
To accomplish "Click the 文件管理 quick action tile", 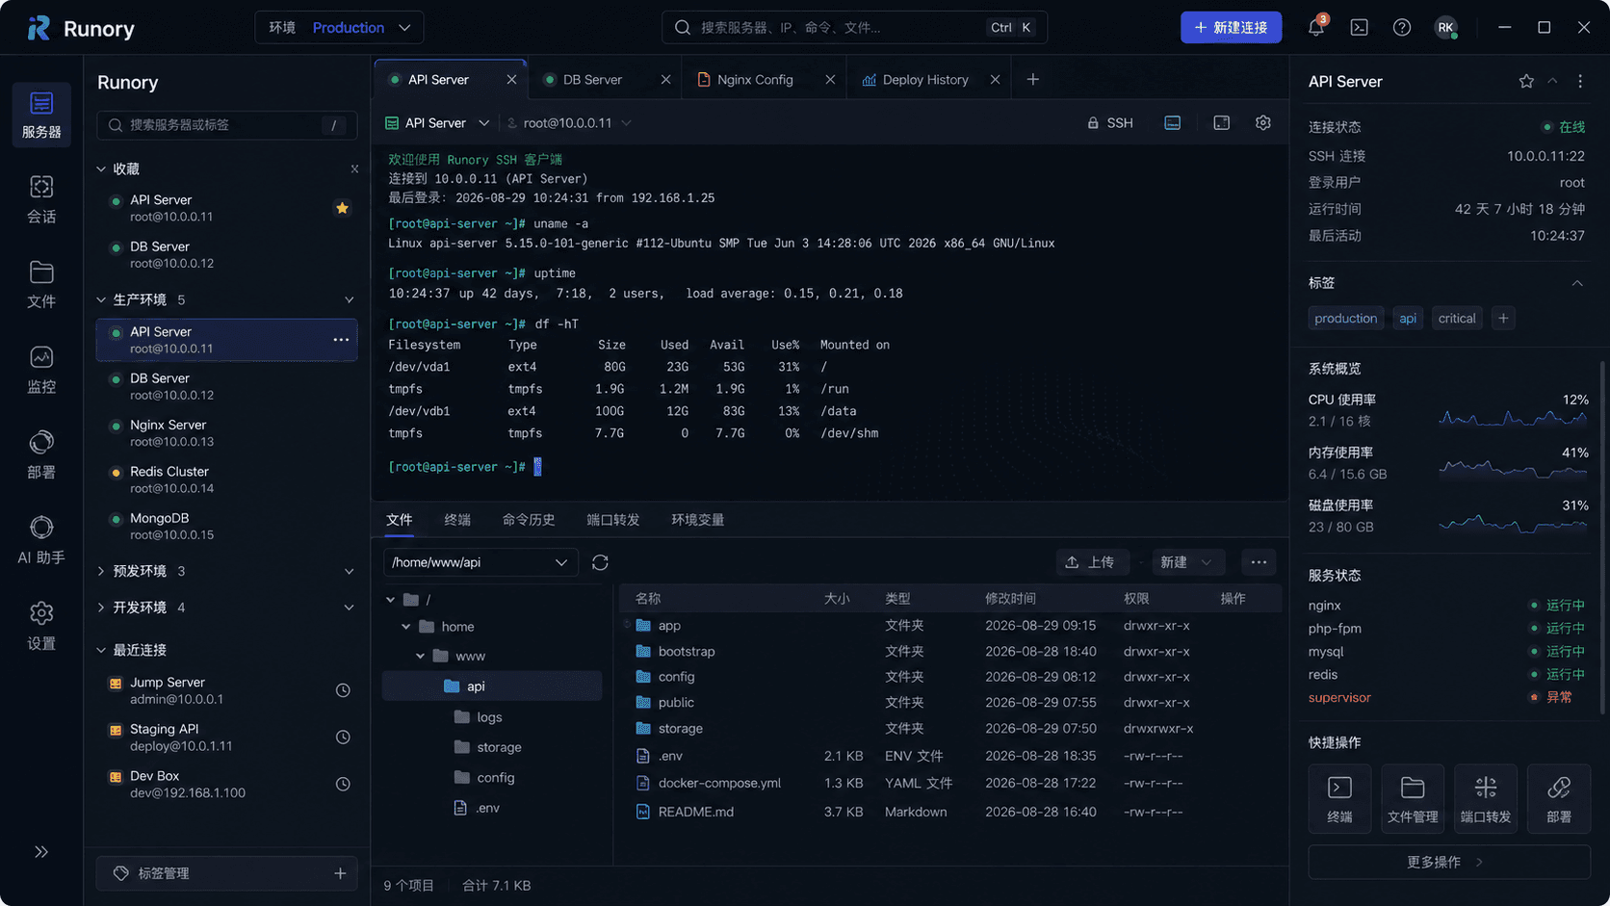I will 1413,798.
